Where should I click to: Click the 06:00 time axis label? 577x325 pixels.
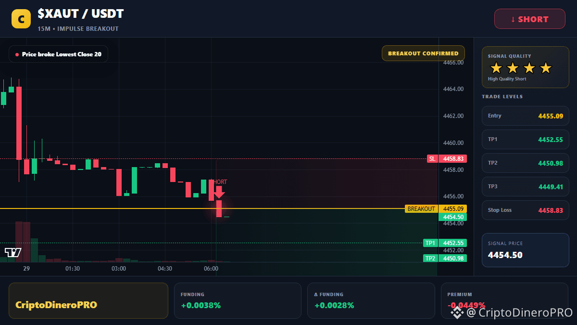211,269
